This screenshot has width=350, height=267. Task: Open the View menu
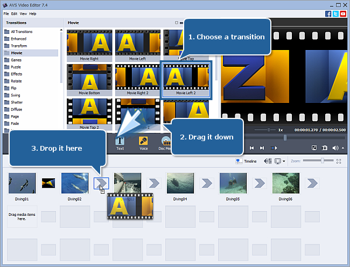(23, 14)
